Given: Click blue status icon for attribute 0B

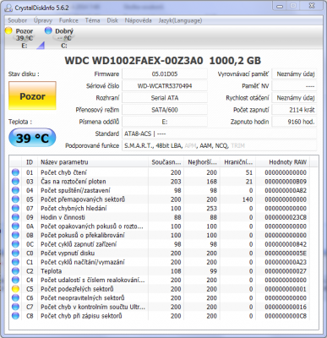Looking at the screenshot, I should (x=15, y=235).
